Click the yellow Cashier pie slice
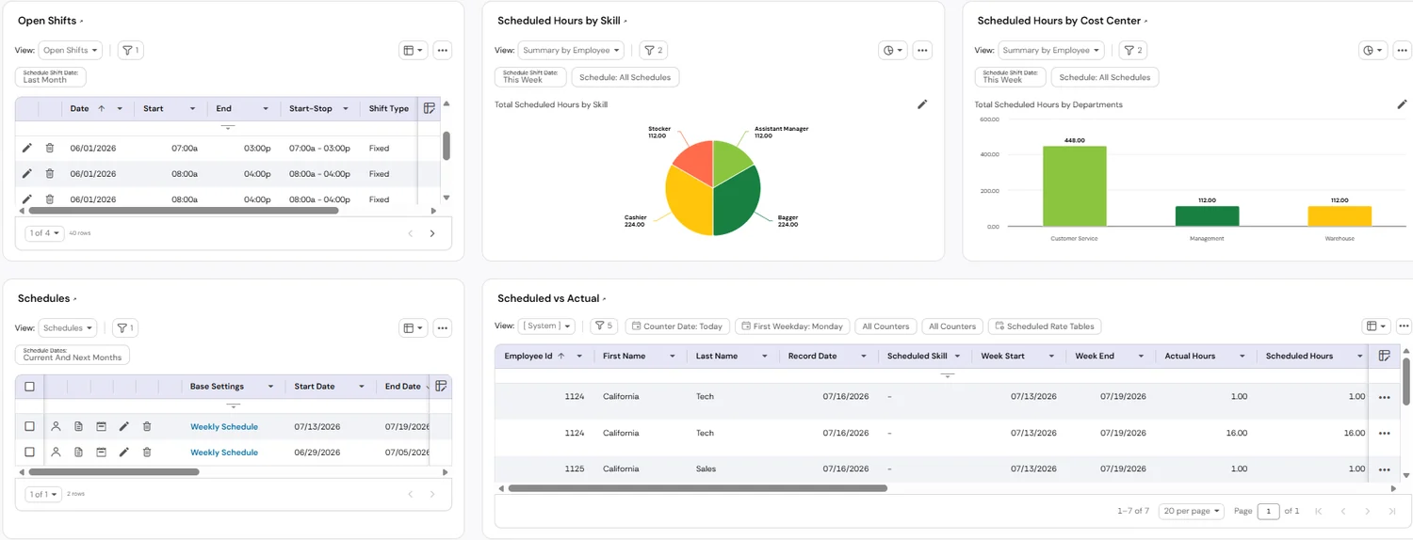 [688, 202]
